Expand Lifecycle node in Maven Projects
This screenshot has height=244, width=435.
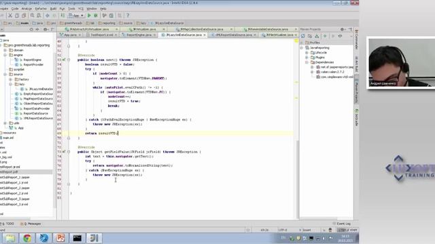click(x=307, y=53)
